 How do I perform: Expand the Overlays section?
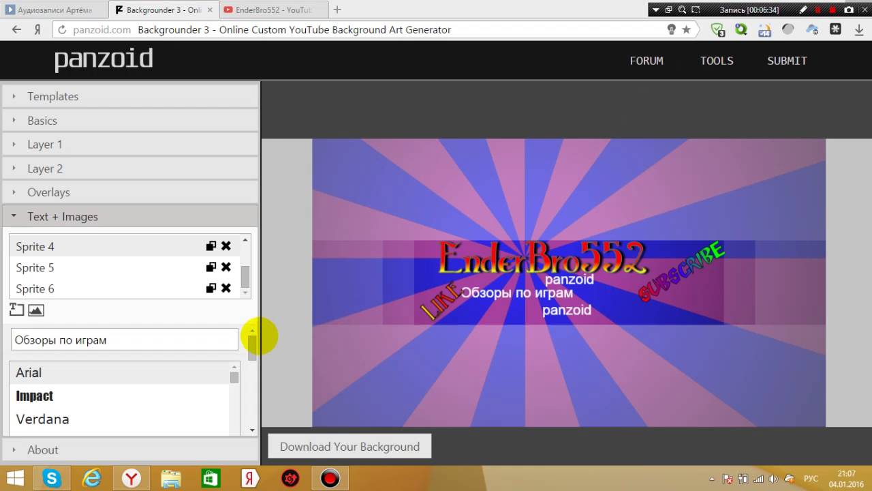pyautogui.click(x=130, y=192)
